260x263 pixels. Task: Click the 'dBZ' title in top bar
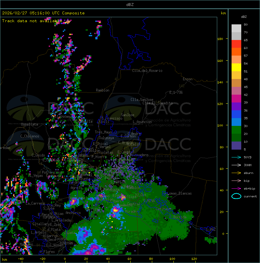(130, 4)
